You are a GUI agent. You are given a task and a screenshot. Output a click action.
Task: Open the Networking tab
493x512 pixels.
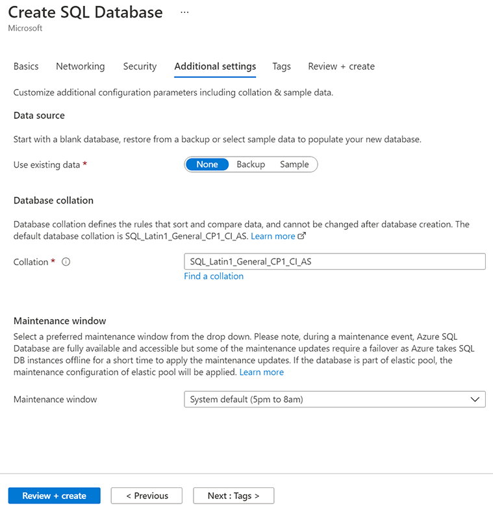pos(80,66)
